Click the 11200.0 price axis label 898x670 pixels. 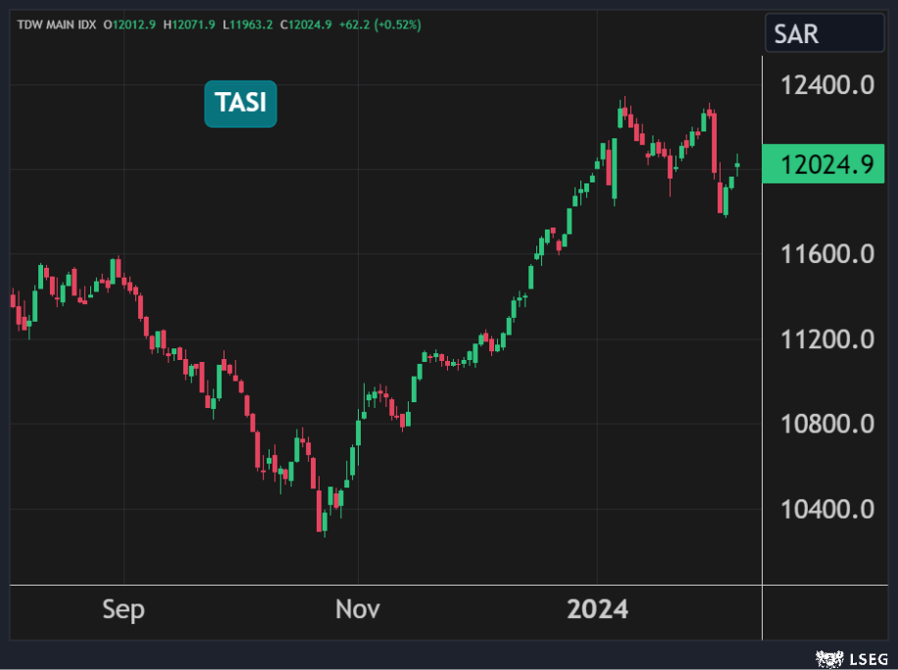(x=827, y=339)
